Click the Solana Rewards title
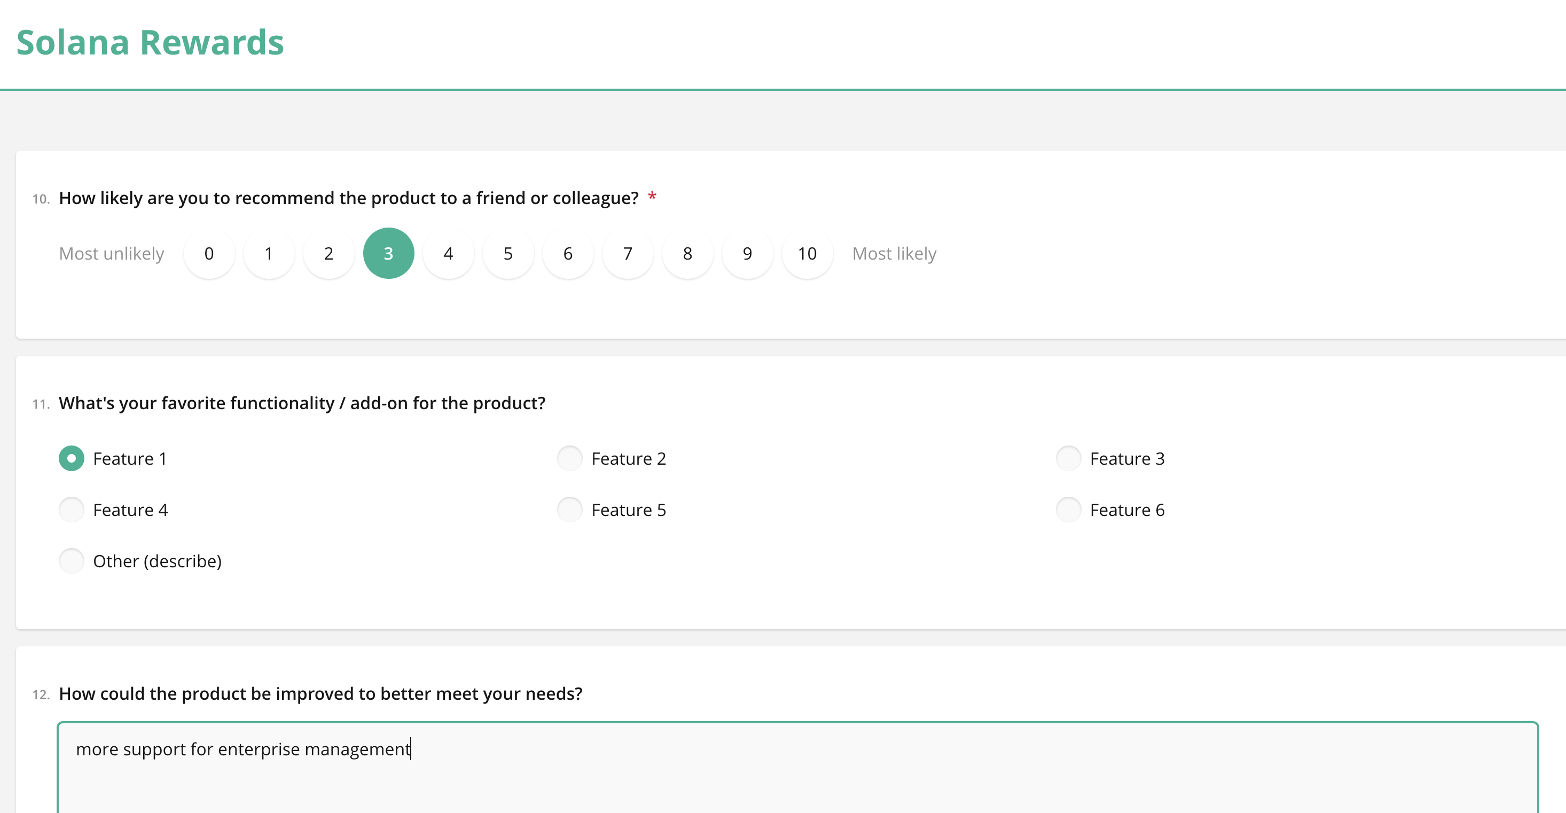Viewport: 1566px width, 813px height. coord(150,43)
